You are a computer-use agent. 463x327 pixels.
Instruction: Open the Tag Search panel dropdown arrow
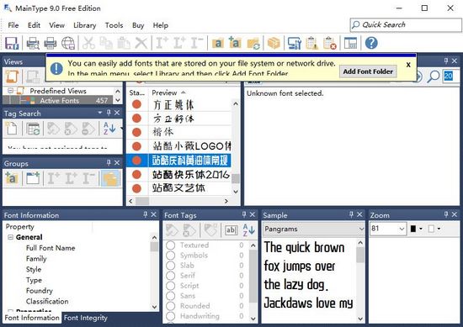point(100,113)
